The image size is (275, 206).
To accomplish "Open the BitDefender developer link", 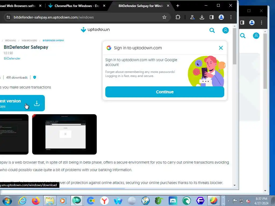I will [x=12, y=58].
